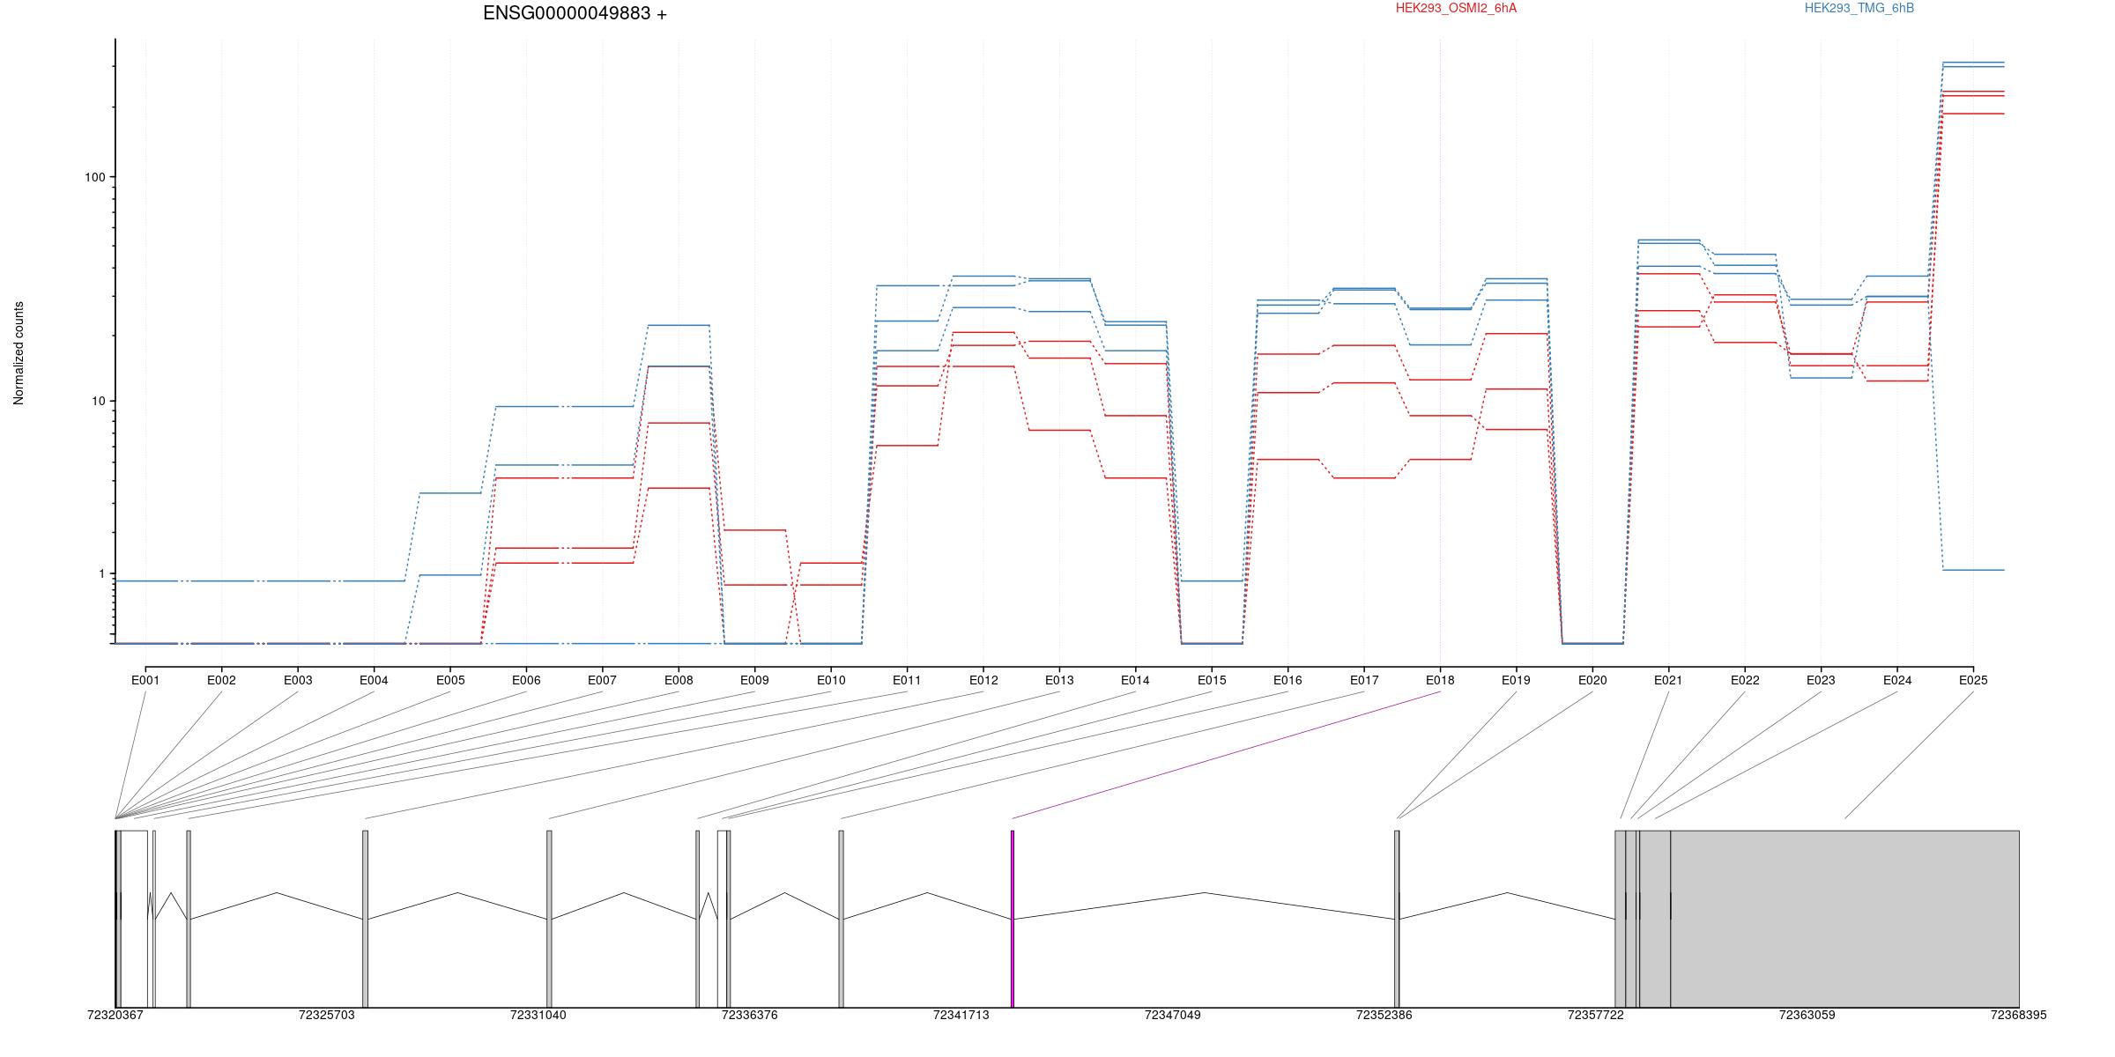
Task: Select exon label E011
Action: [x=907, y=680]
